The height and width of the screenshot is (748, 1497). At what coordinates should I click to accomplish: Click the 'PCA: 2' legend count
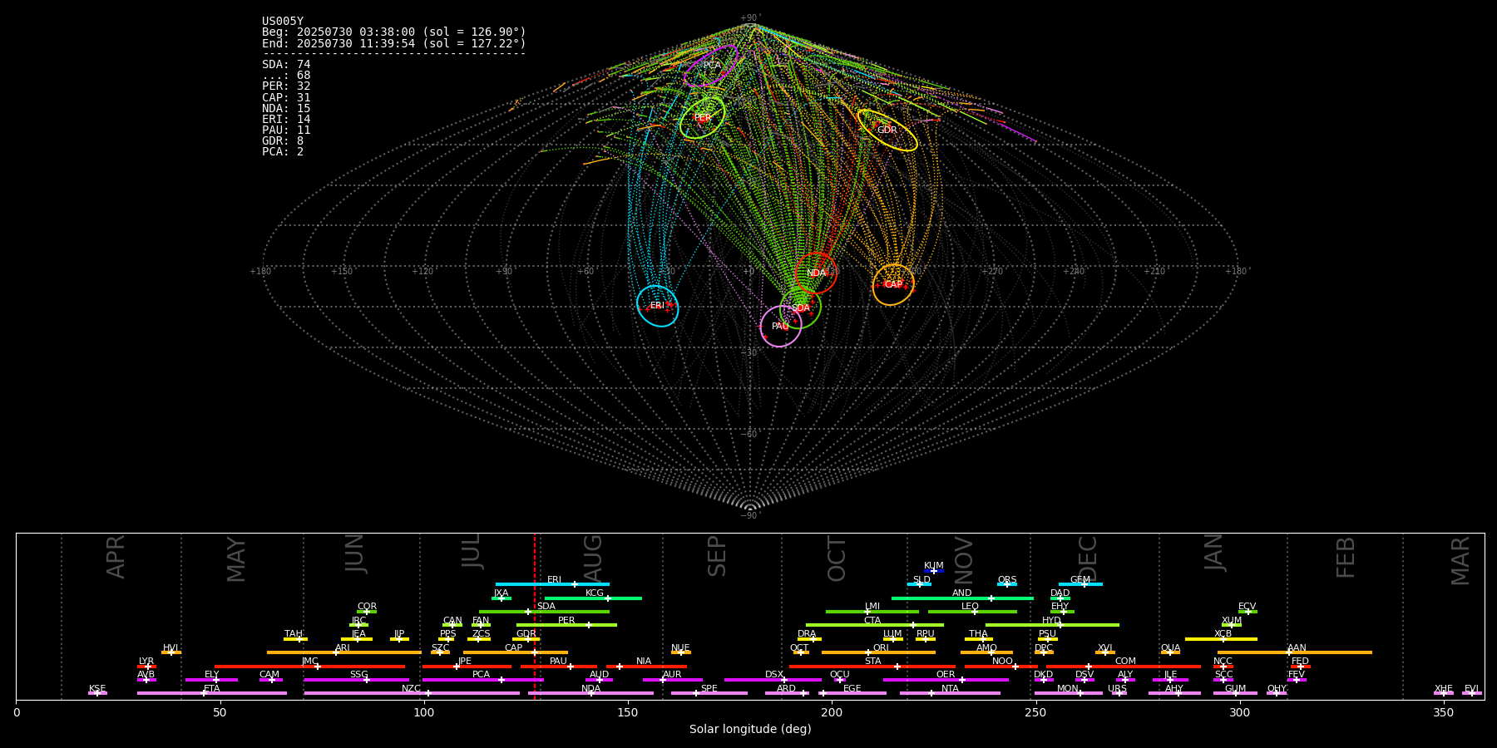283,151
